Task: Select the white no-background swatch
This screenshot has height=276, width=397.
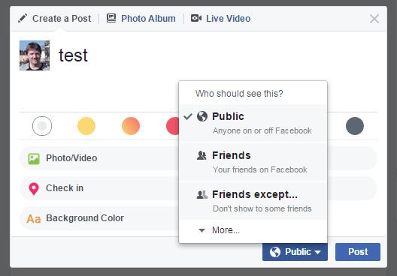Action: tap(42, 126)
